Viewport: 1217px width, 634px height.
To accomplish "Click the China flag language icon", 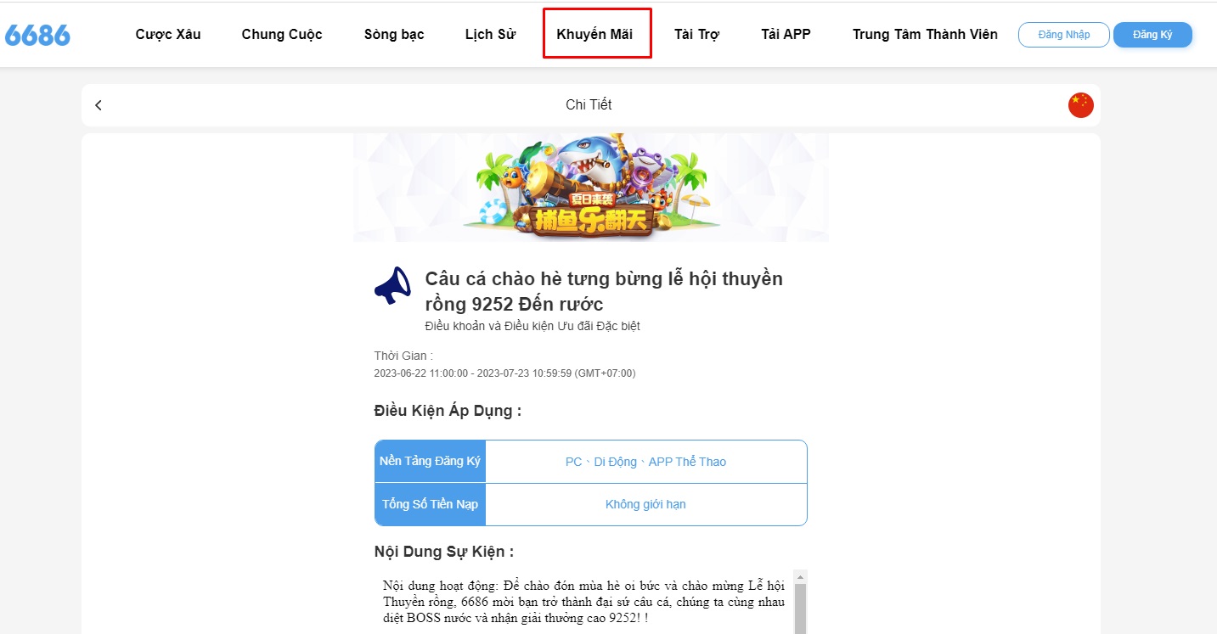I will coord(1081,105).
